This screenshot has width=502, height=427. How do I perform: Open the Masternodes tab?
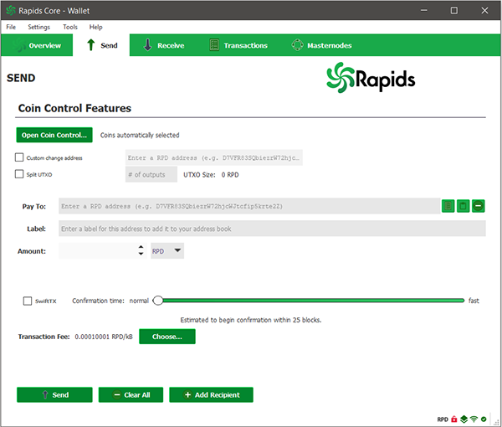[x=322, y=45]
